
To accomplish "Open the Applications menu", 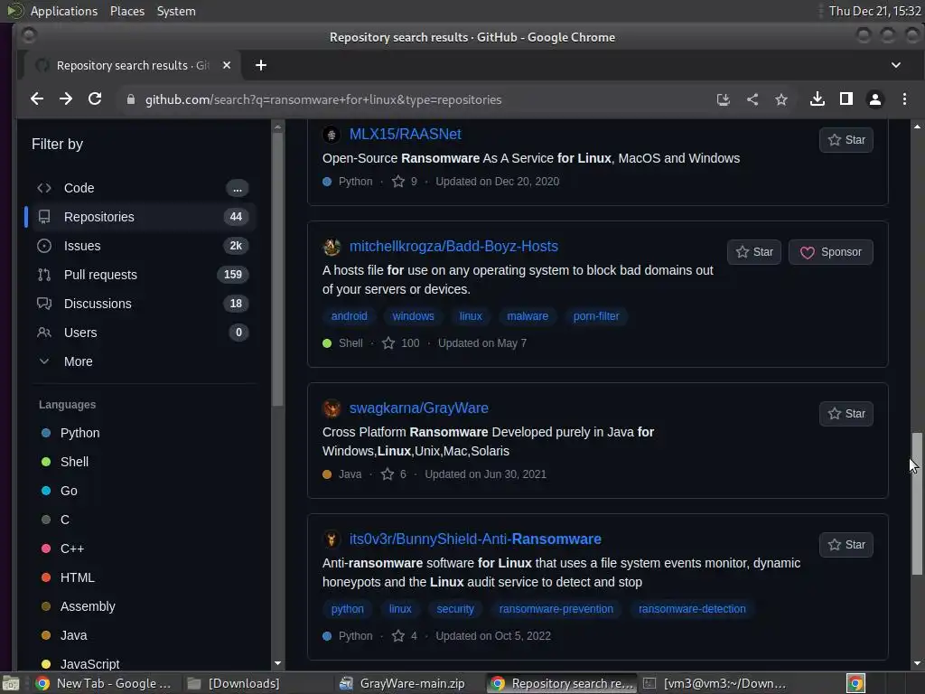I will point(64,11).
